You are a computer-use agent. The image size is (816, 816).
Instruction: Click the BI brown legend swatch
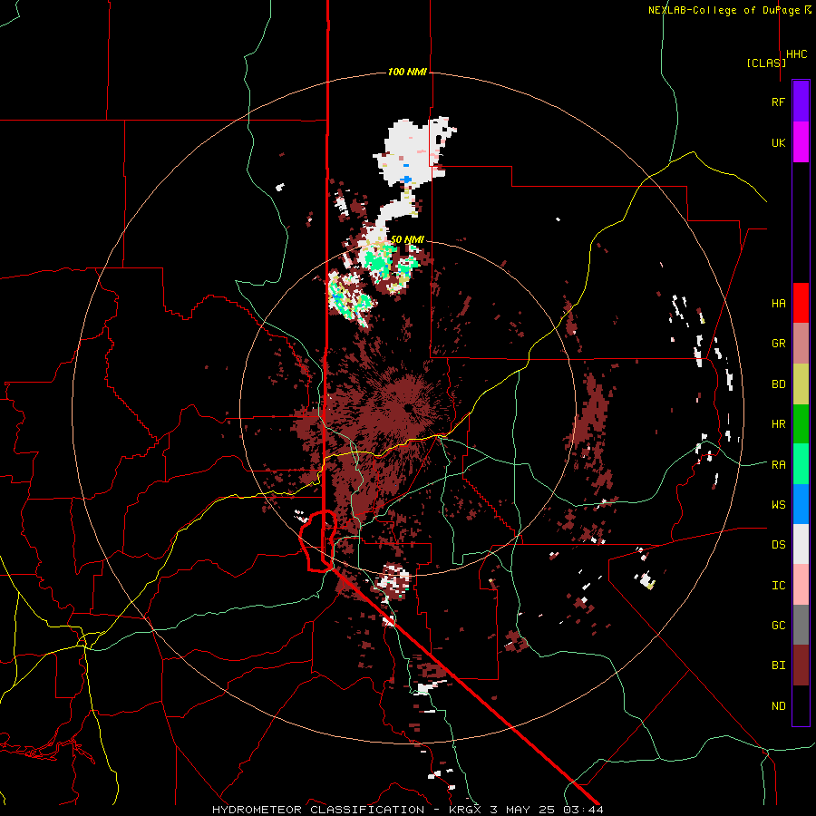[x=801, y=665]
